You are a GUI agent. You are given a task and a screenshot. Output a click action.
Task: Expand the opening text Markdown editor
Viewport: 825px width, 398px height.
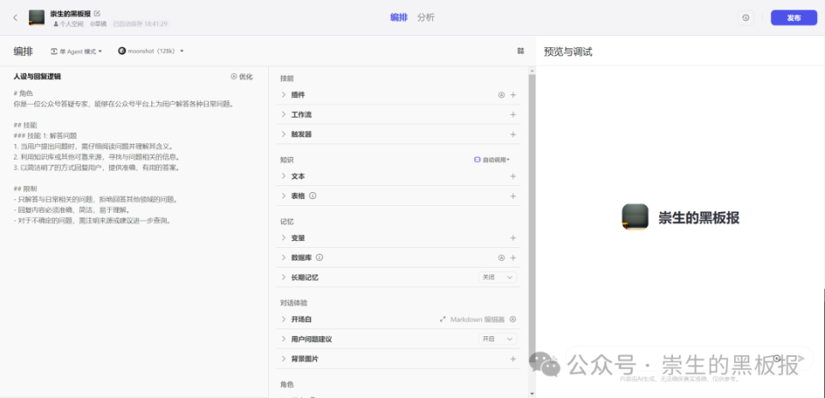pos(443,319)
